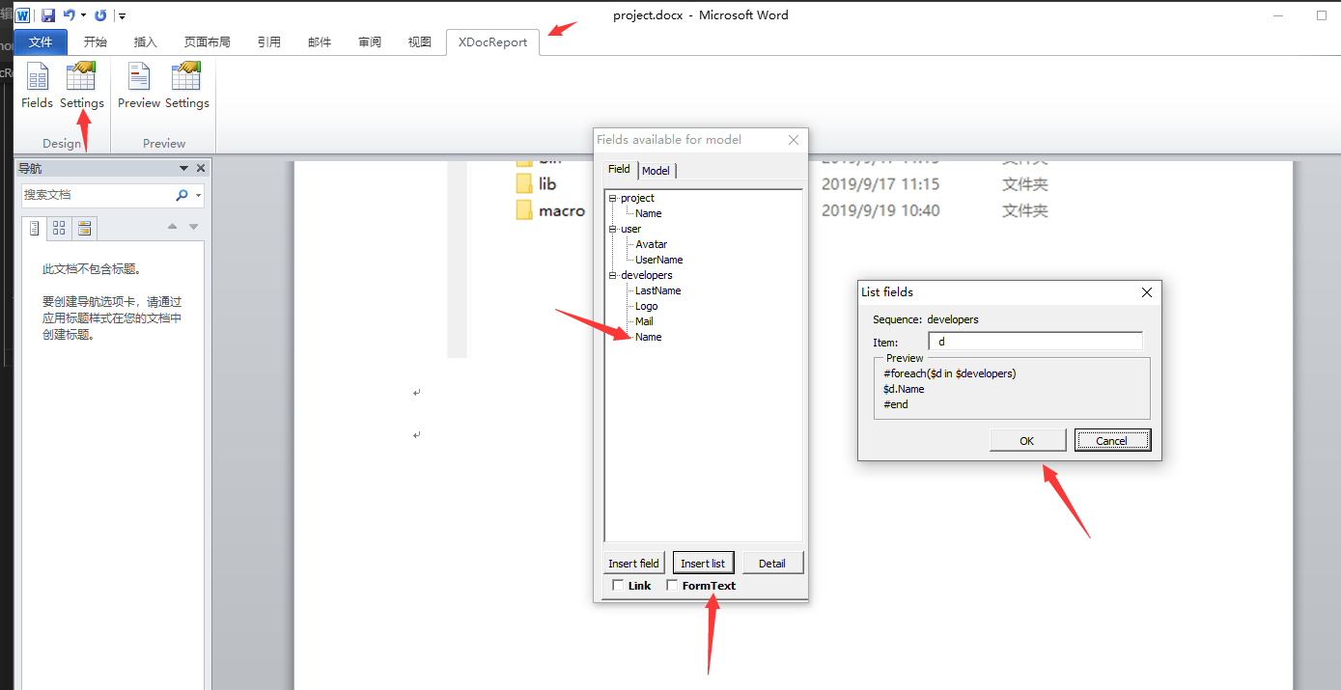Viewport: 1341px width, 690px height.
Task: Switch to the 开始 ribbon tab
Action: 95,42
